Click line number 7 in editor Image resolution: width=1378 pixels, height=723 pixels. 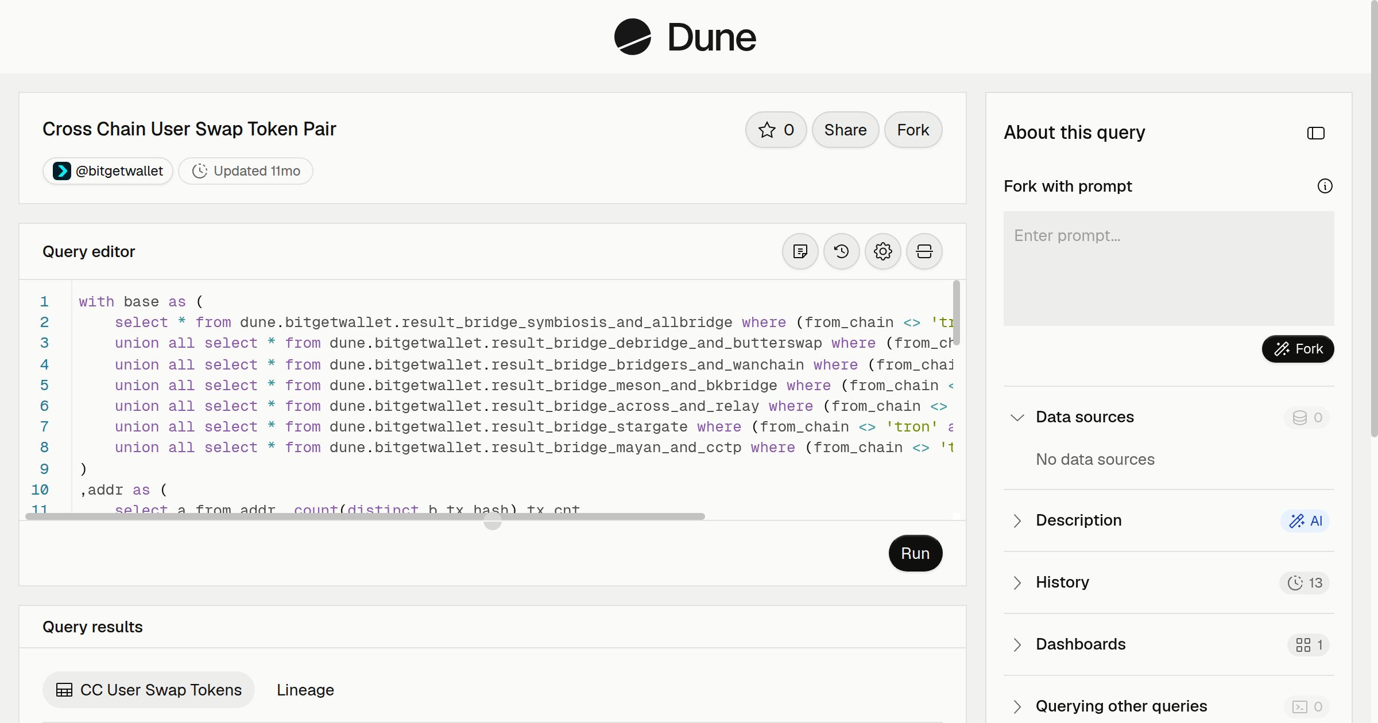[44, 427]
